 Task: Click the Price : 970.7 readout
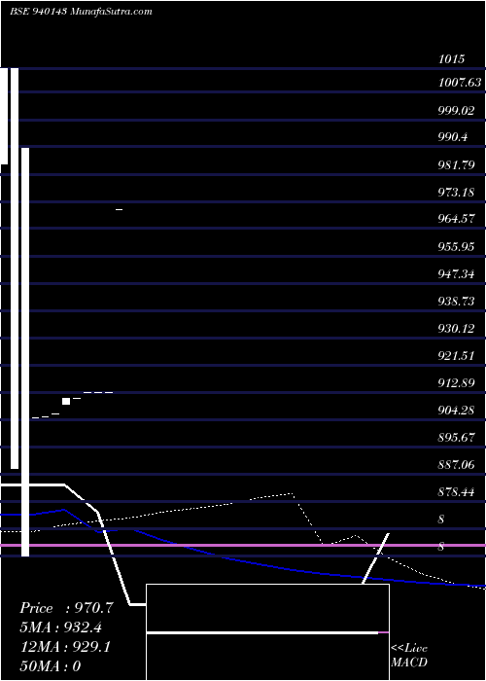point(66,608)
